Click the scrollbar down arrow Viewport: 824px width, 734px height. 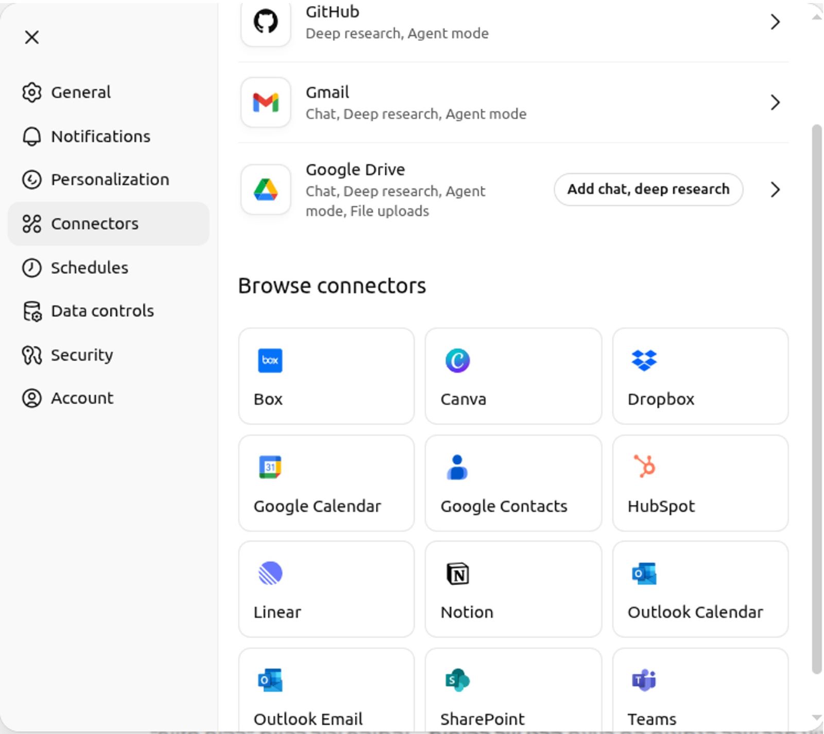click(x=817, y=718)
